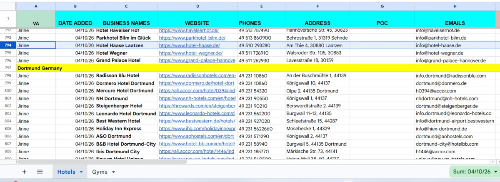Screen dimensions: 500x182
Task: Select row header 797
Action: [8, 68]
